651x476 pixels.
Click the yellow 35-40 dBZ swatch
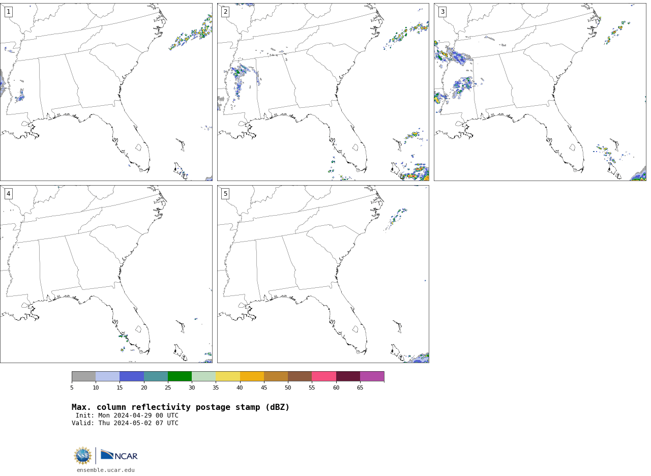[228, 376]
